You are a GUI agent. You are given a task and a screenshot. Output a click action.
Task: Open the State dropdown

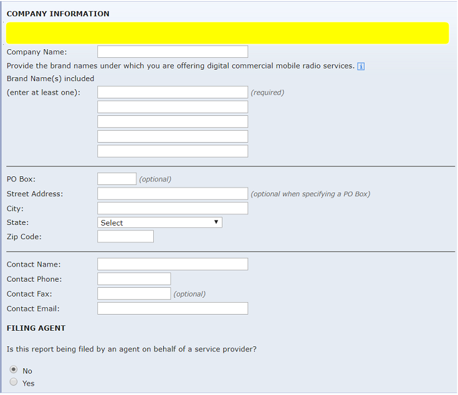[160, 222]
